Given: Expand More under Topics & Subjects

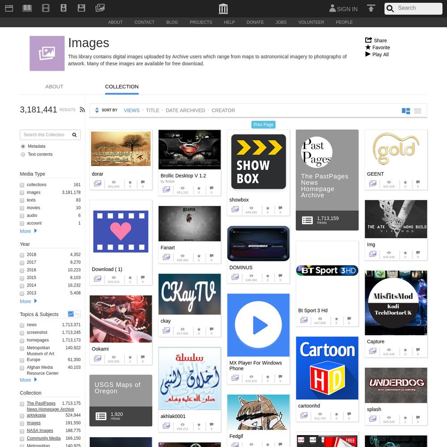Looking at the screenshot, I should pyautogui.click(x=28, y=380).
